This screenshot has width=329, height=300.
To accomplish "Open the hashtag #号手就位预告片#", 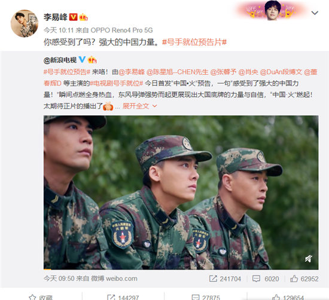I will (194, 42).
